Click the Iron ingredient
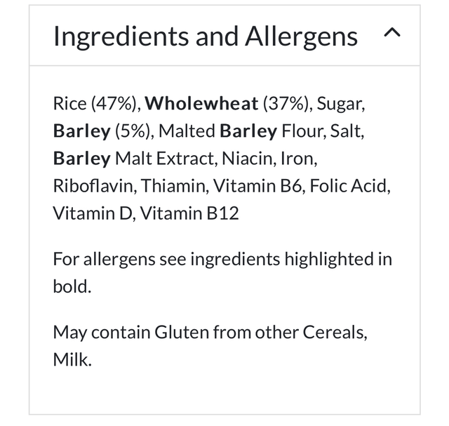449x426 pixels. 298,159
